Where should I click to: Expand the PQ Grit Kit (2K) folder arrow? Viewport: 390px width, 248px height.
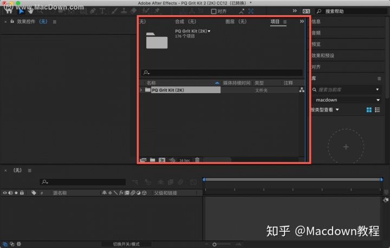point(141,90)
